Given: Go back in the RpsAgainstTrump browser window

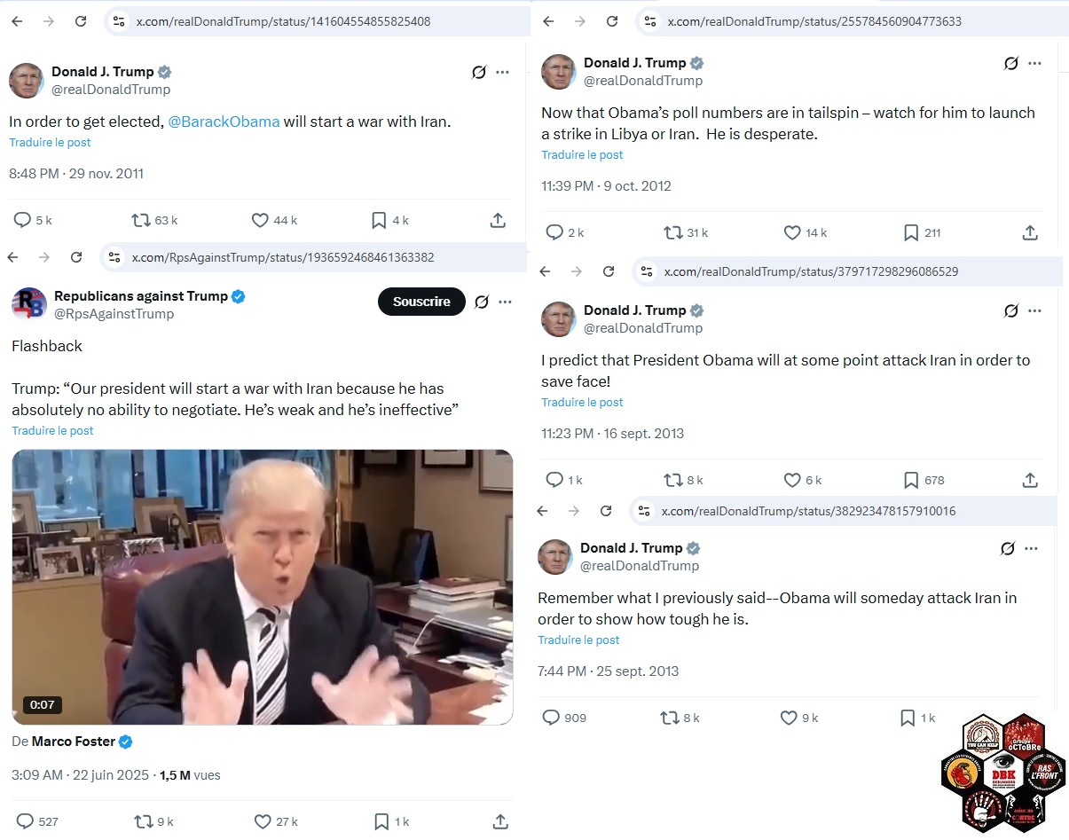Looking at the screenshot, I should pos(12,257).
